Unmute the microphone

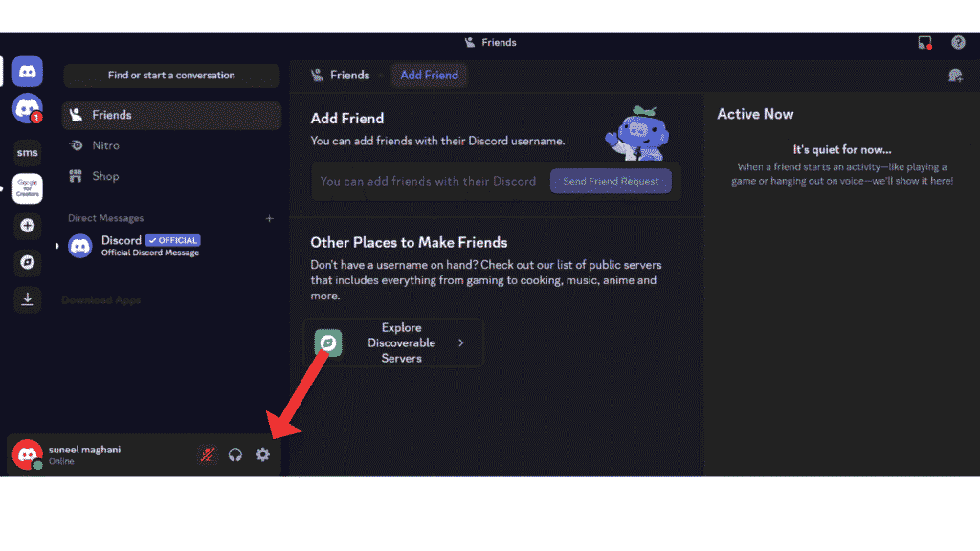(207, 455)
